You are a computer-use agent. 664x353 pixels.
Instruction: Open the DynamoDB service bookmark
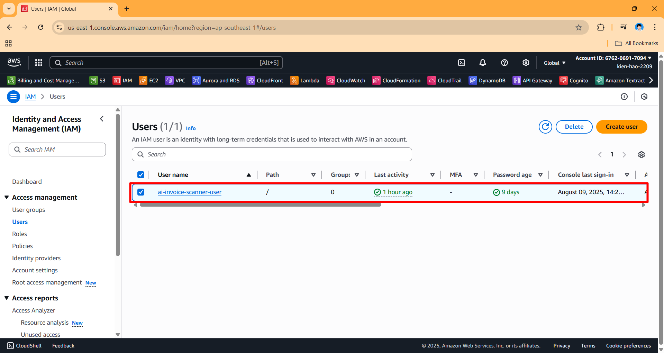487,80
